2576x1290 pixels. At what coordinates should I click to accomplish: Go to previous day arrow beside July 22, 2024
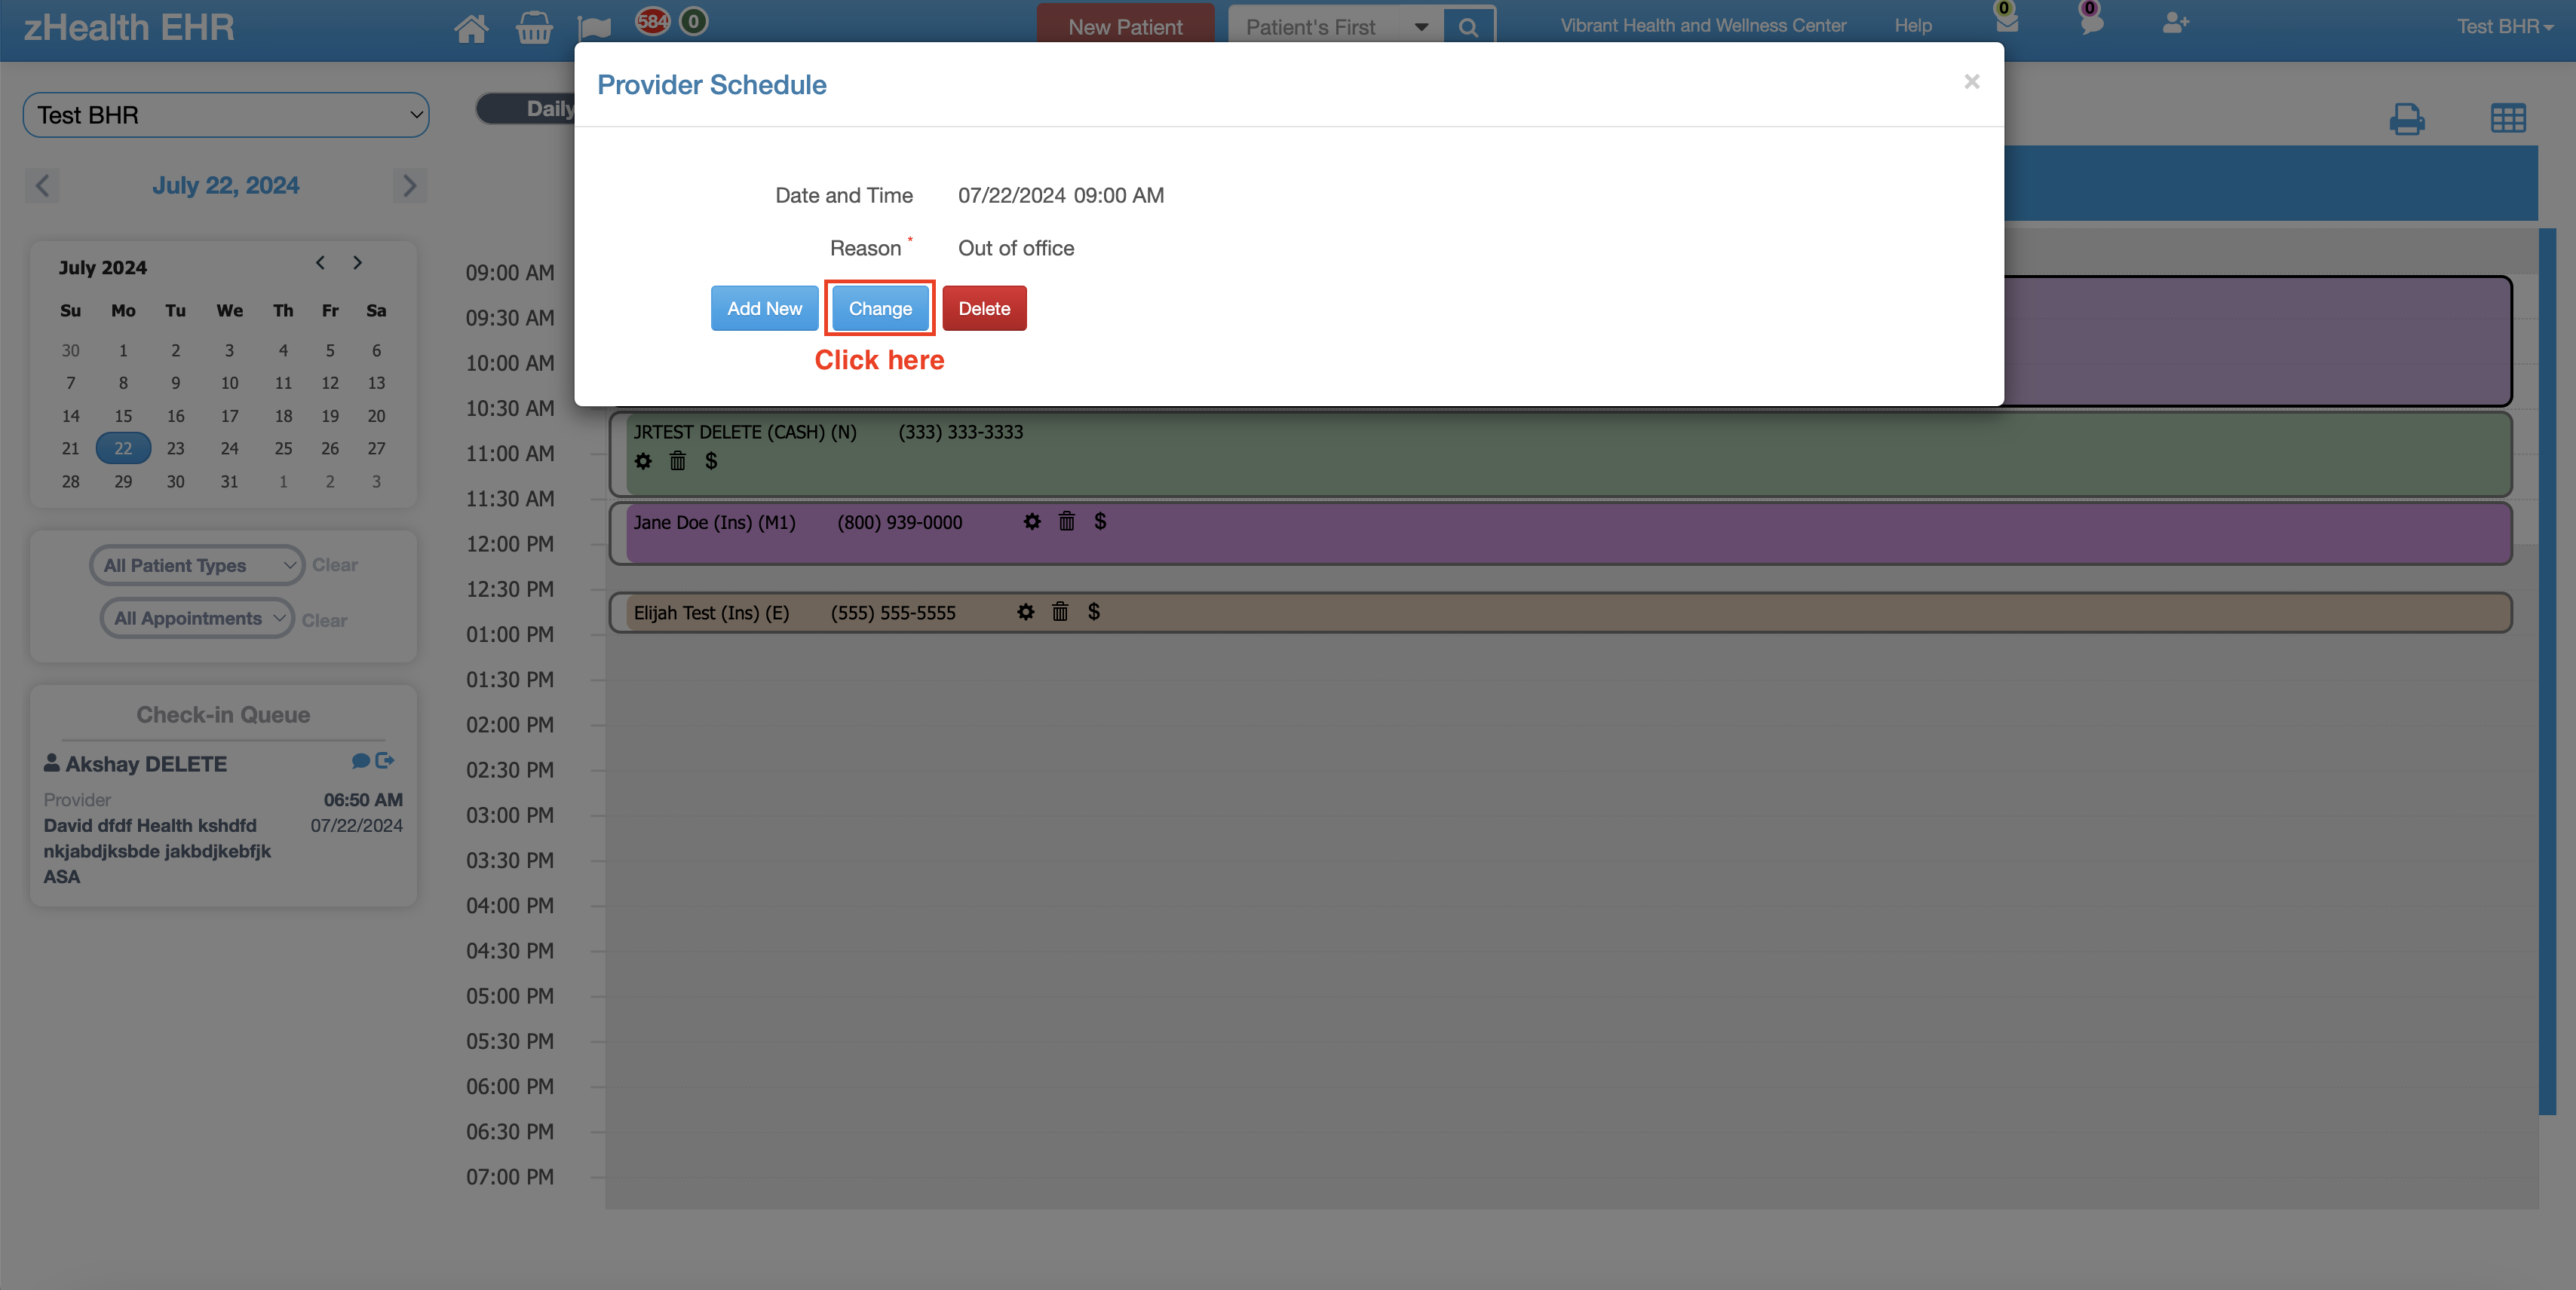click(x=42, y=186)
